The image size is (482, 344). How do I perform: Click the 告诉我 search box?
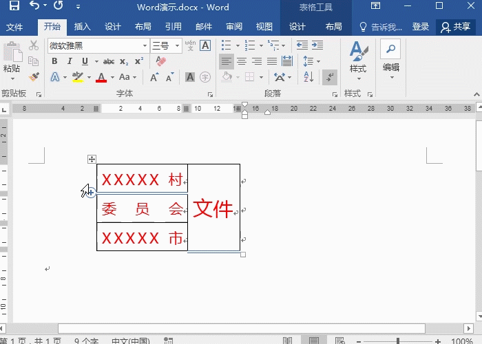click(x=381, y=27)
